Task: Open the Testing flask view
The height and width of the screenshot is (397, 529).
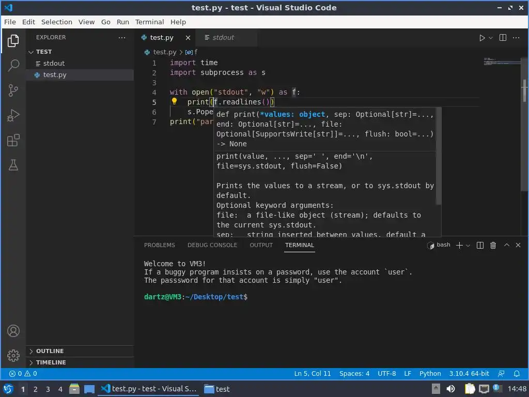Action: pyautogui.click(x=13, y=165)
